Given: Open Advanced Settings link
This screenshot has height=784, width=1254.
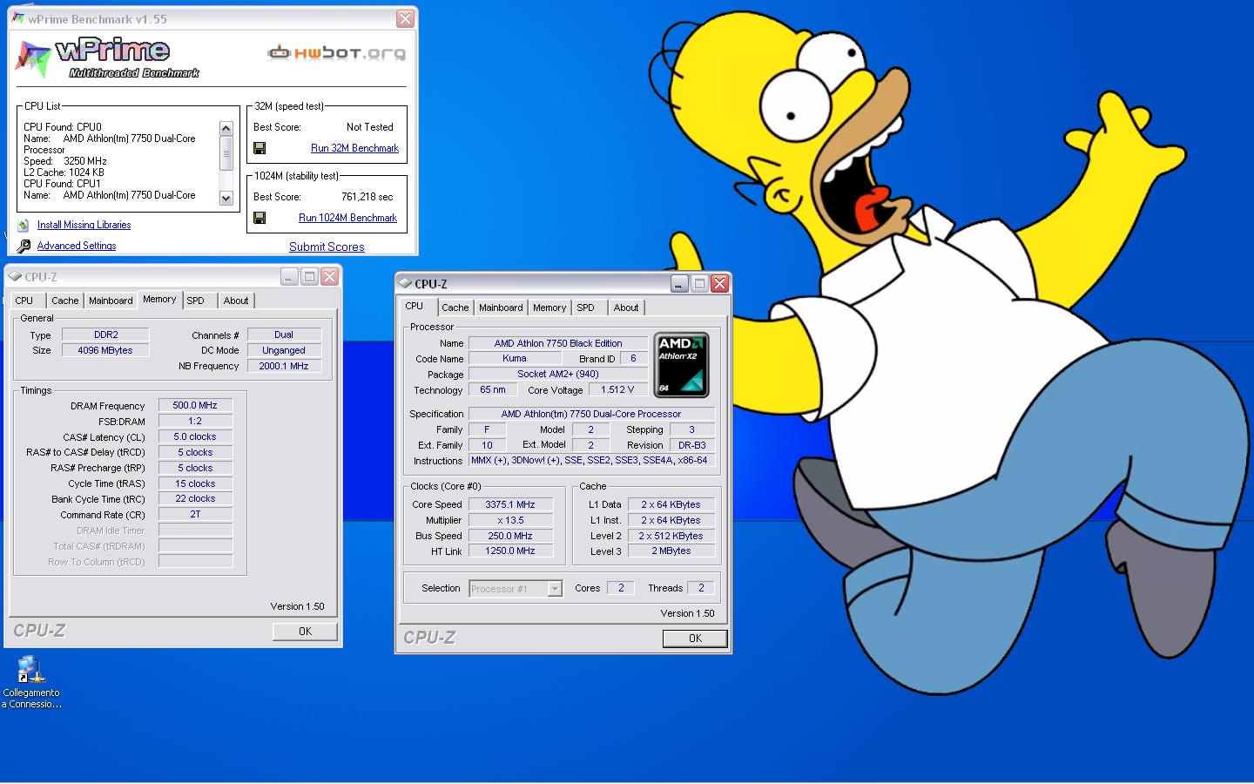Looking at the screenshot, I should (77, 246).
